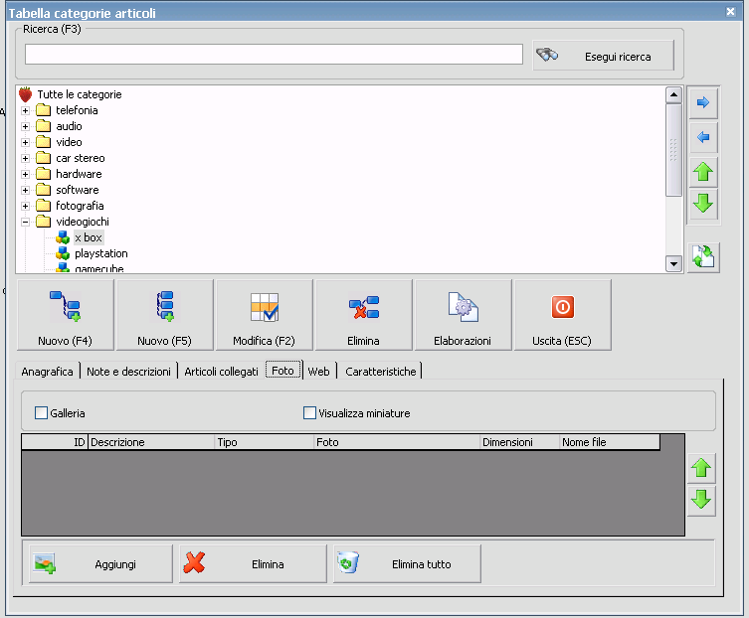Select the x box tree item
This screenshot has height=618, width=749.
coord(89,237)
